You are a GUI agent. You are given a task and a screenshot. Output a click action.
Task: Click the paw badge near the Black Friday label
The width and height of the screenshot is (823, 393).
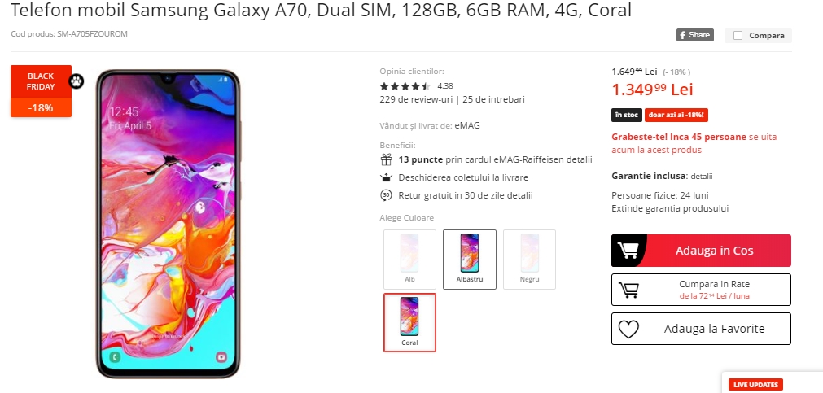[x=76, y=81]
